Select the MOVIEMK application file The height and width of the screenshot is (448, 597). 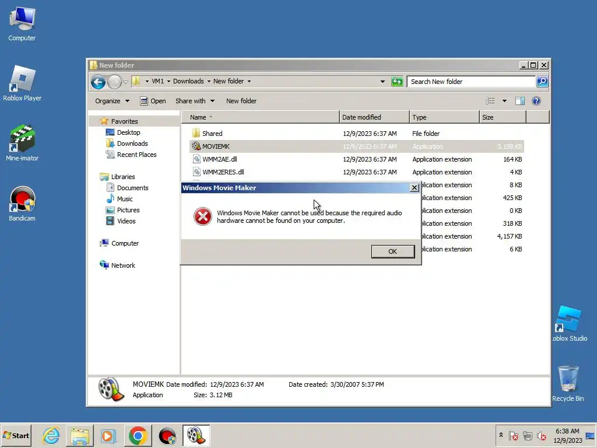(356, 146)
